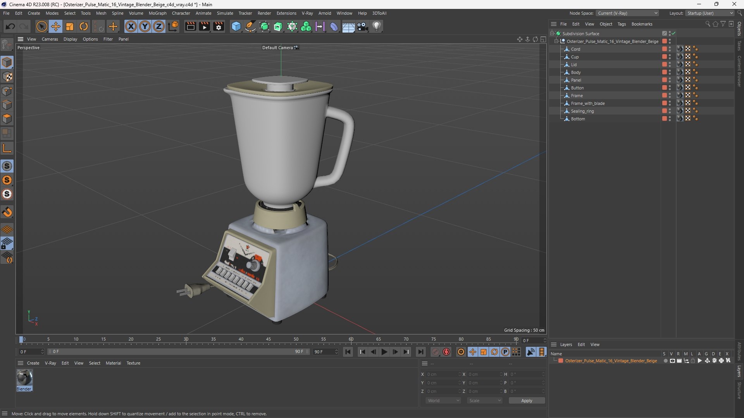Click the Apply button
Viewport: 744px width, 418px height.
(x=527, y=401)
